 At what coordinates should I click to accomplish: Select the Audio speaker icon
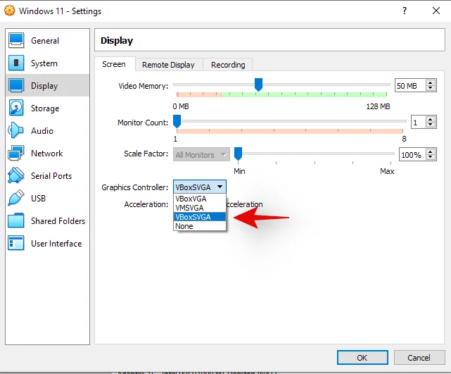coord(15,130)
